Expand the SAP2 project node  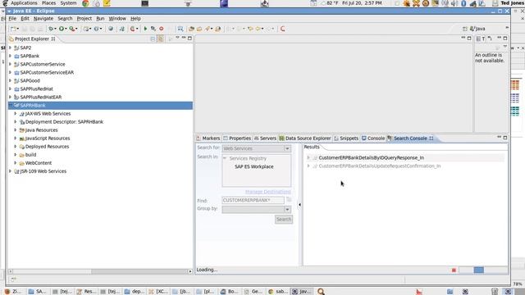[10, 48]
